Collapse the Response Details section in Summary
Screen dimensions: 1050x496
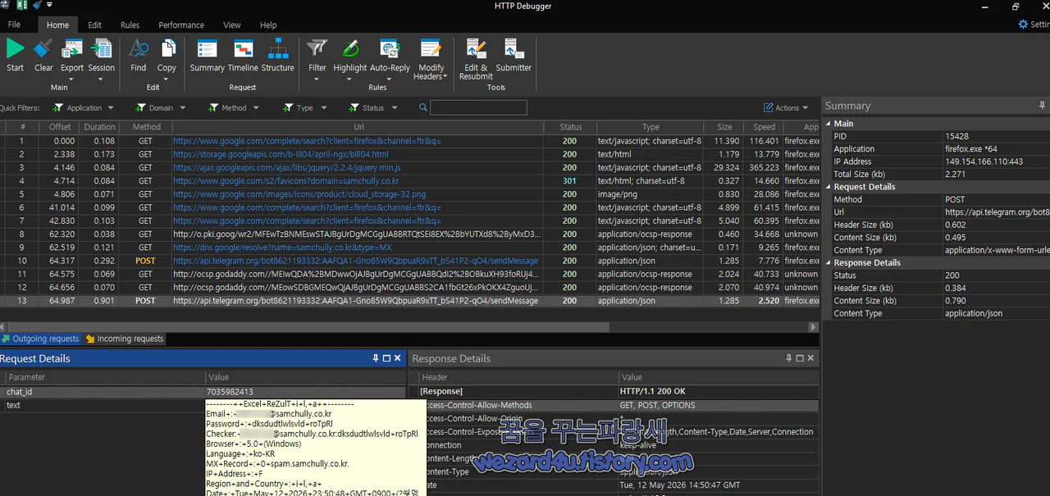(829, 263)
